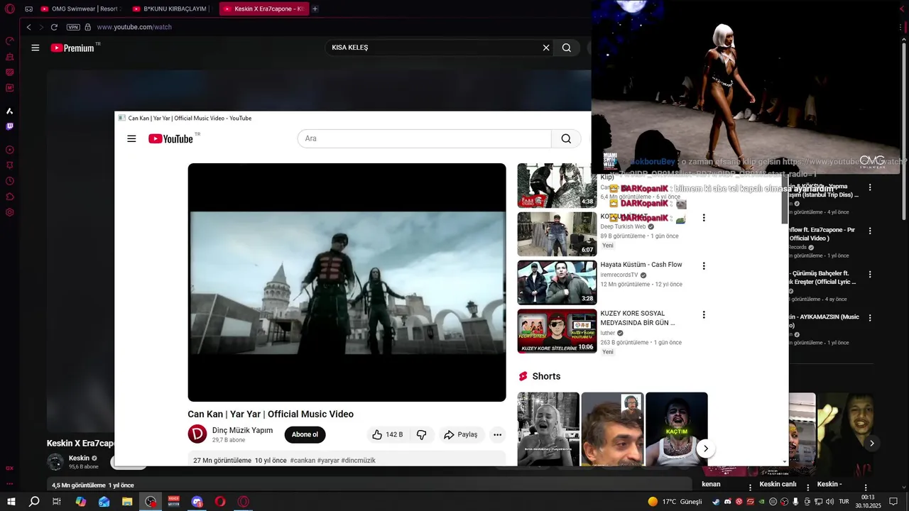Screen dimensions: 909x511
Task: Open hamburger menu in Can Kan window
Action: tap(131, 138)
